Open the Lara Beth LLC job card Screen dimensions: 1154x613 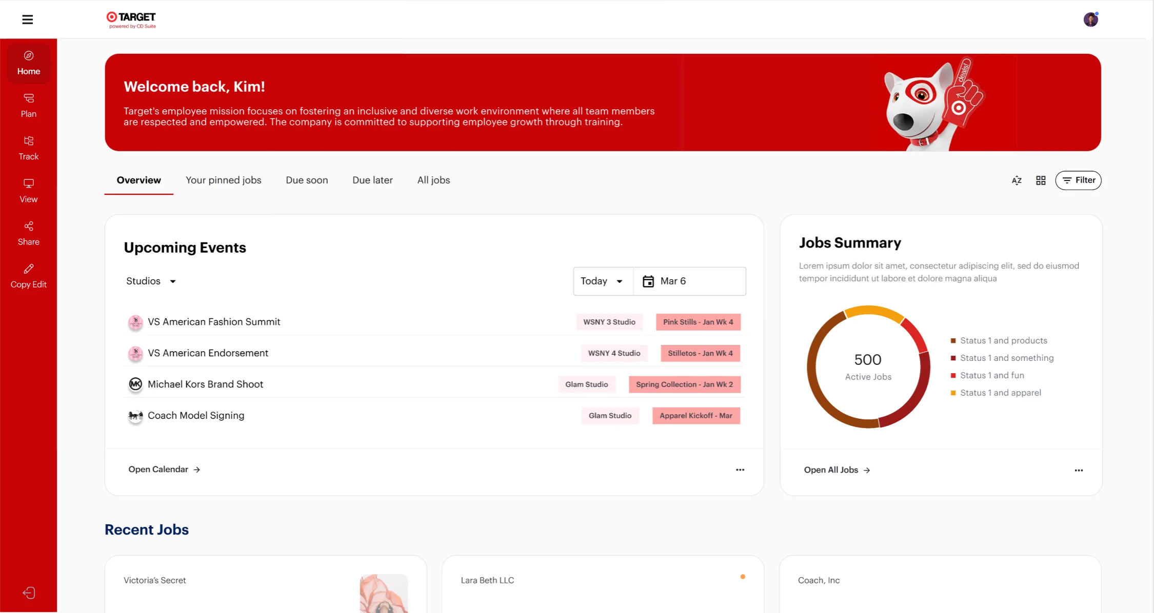pyautogui.click(x=603, y=584)
